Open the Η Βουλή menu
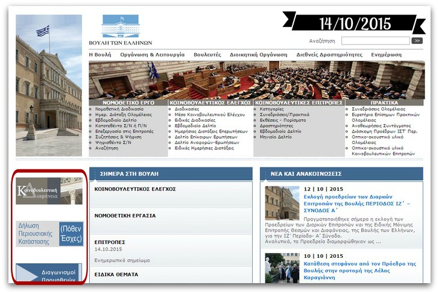439x294 pixels. point(100,54)
